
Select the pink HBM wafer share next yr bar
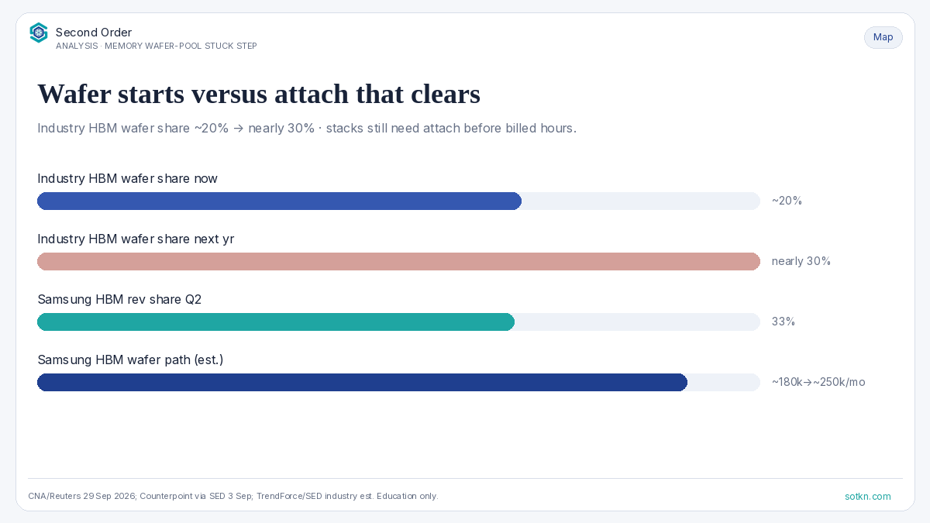tap(398, 261)
